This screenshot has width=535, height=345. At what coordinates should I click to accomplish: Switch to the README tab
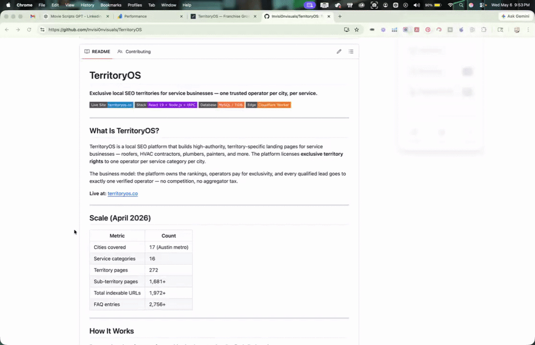tap(97, 52)
